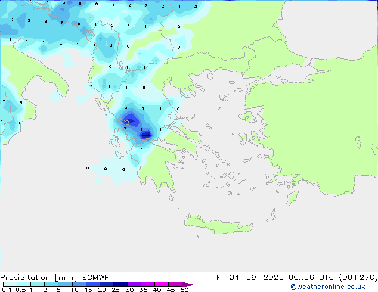Click the '7' precipitation value near Greek coast
Viewport: 378px width, 292px height.
tap(125, 128)
